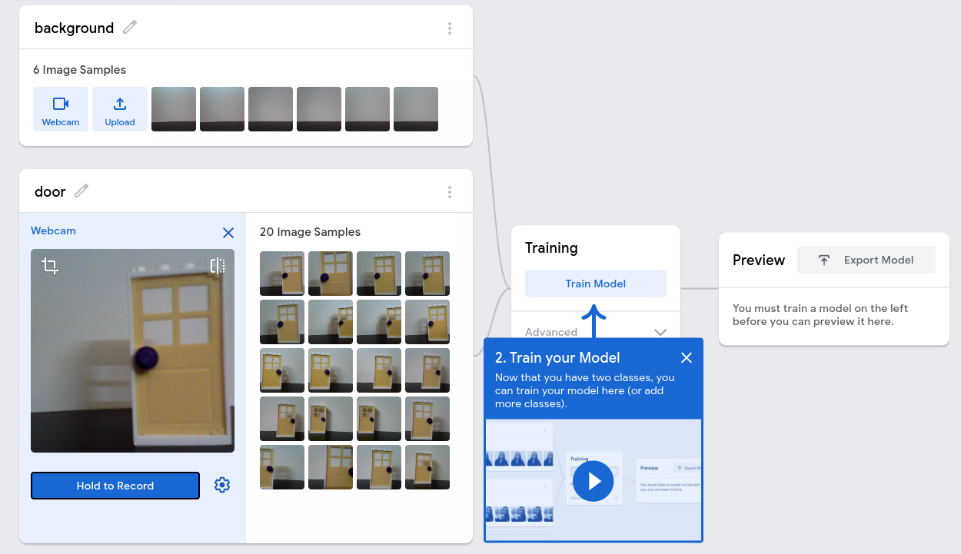
Task: Expand the Advanced training options
Action: coord(660,332)
